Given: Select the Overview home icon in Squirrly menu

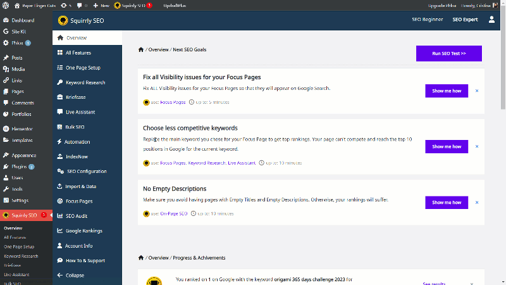Looking at the screenshot, I should 60,38.
